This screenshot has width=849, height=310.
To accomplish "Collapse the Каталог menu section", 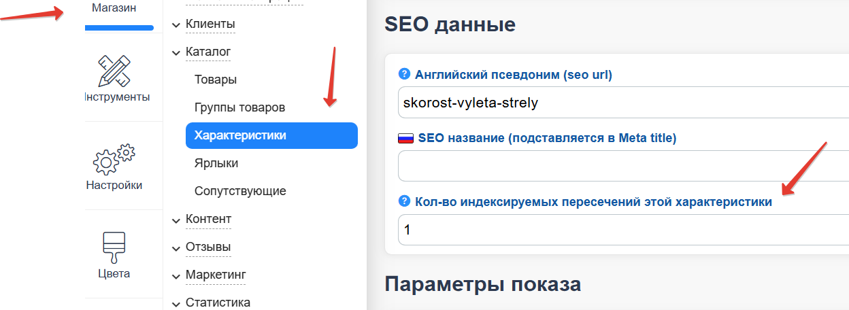I will click(207, 52).
